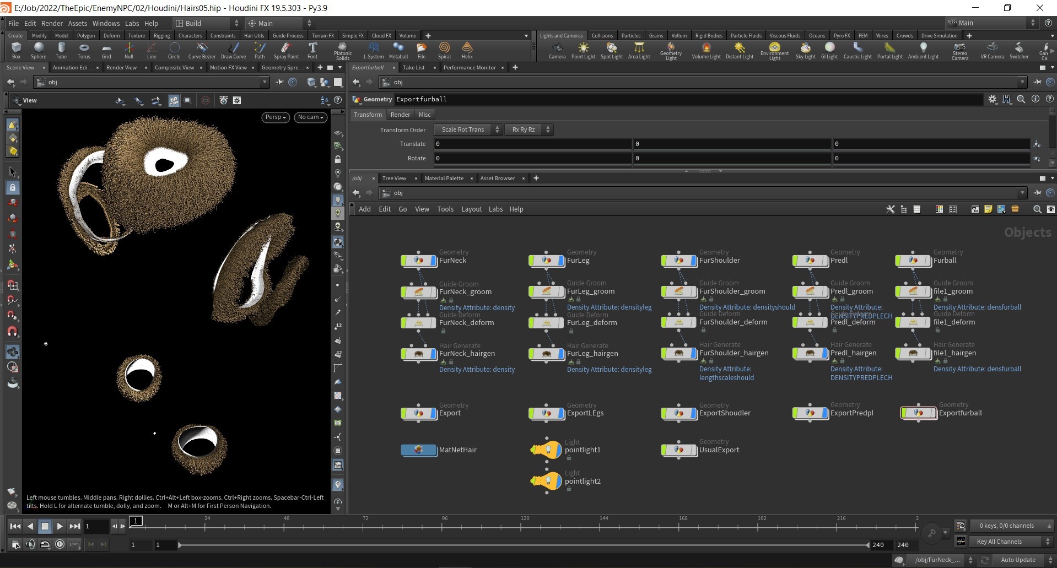Click the FurLeg_hairgen node icon
Screen dimensions: 1057x568
tap(547, 353)
